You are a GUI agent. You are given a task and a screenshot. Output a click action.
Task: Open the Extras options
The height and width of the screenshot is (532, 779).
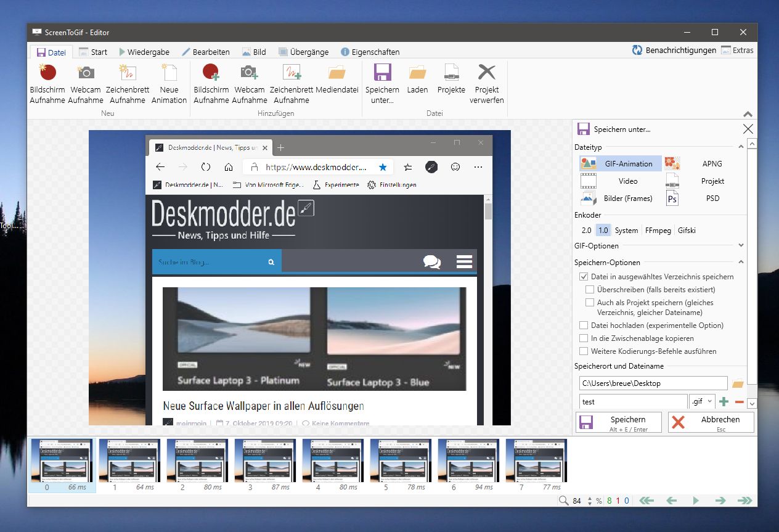737,51
